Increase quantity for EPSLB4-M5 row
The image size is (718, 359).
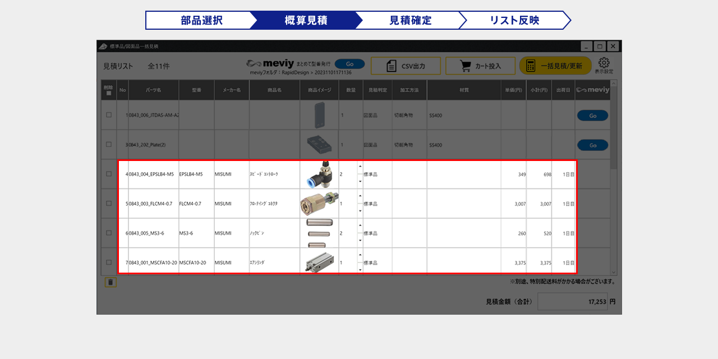point(360,167)
